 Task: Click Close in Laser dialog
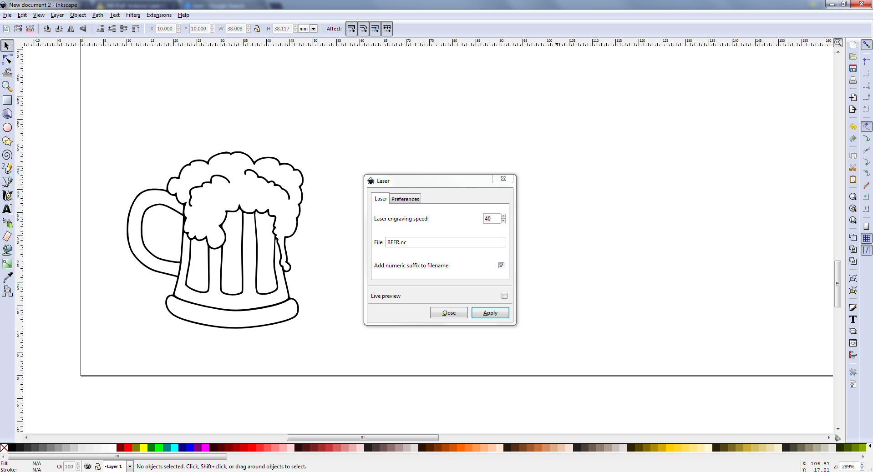449,313
